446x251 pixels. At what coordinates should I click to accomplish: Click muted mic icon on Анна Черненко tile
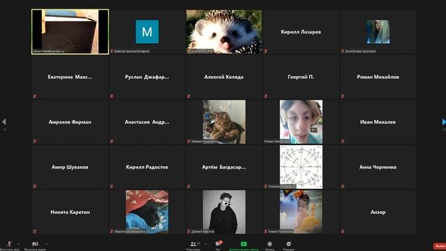343,186
